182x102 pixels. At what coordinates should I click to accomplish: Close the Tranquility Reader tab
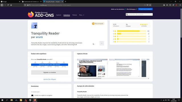click(62, 2)
